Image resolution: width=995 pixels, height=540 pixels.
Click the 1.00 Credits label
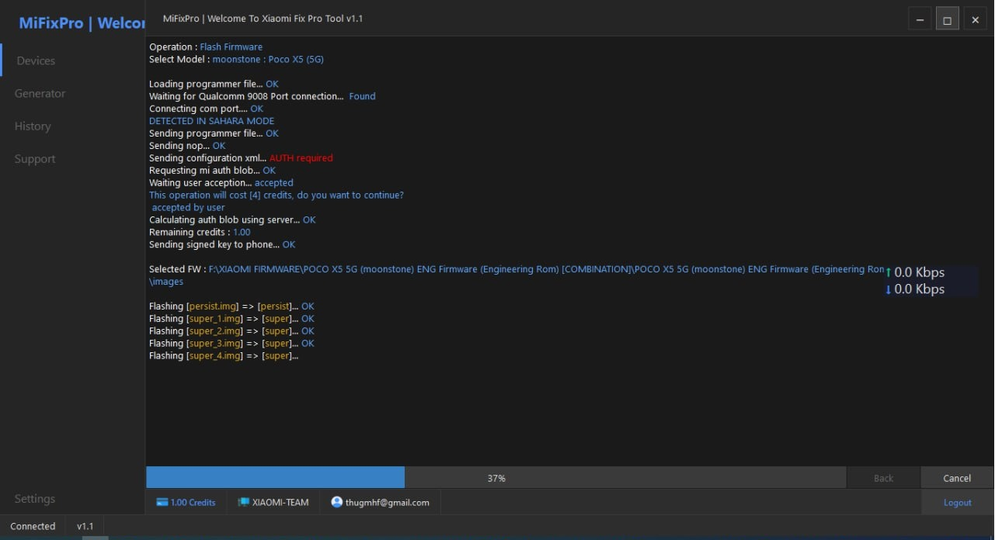point(193,502)
